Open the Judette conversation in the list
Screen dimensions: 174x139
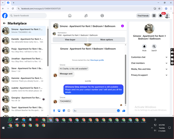[x=23, y=89]
